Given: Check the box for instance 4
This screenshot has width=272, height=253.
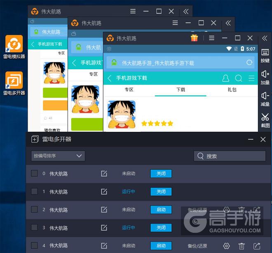Looking at the screenshot, I should click(x=34, y=245).
